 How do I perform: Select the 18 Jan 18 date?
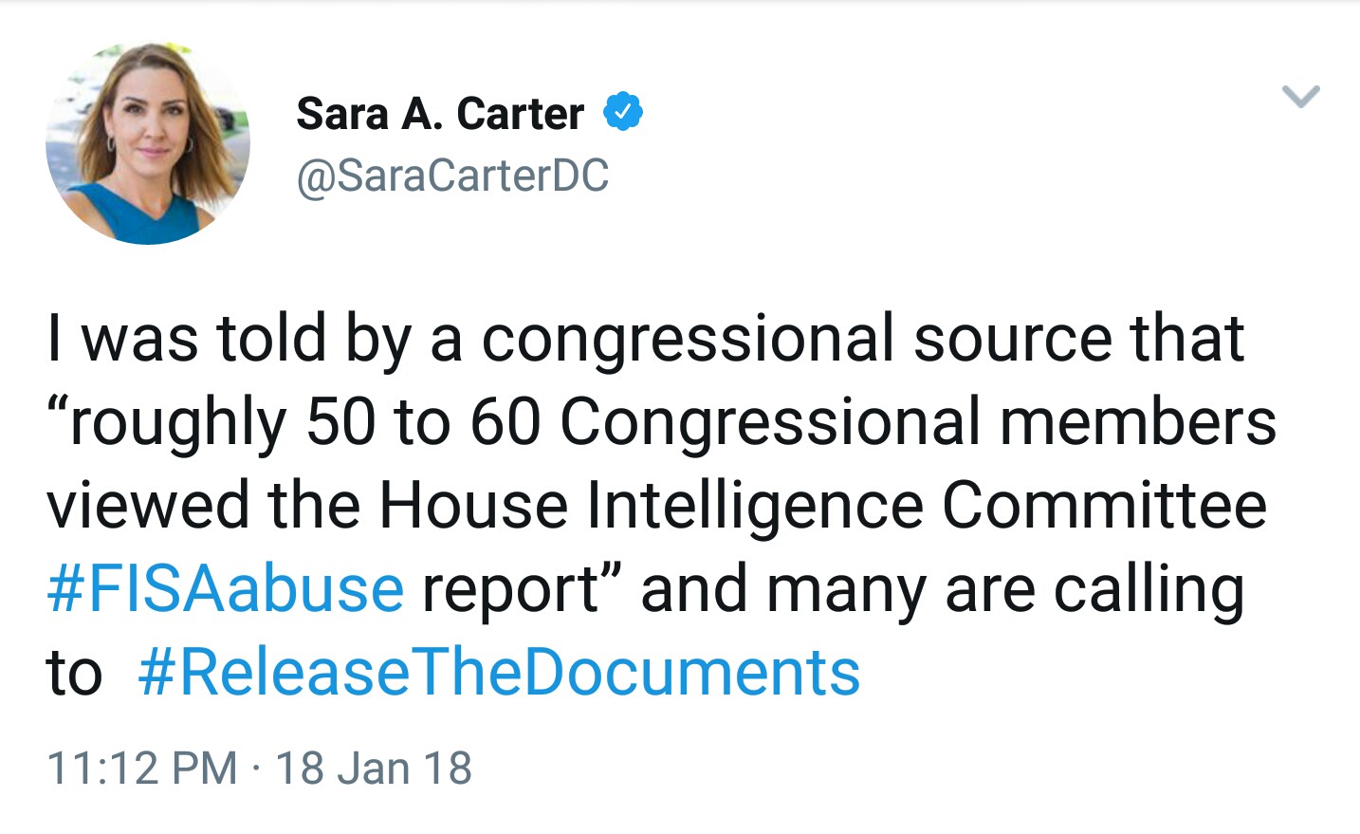[374, 768]
